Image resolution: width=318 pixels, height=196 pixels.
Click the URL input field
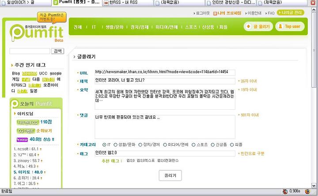tap(165, 72)
